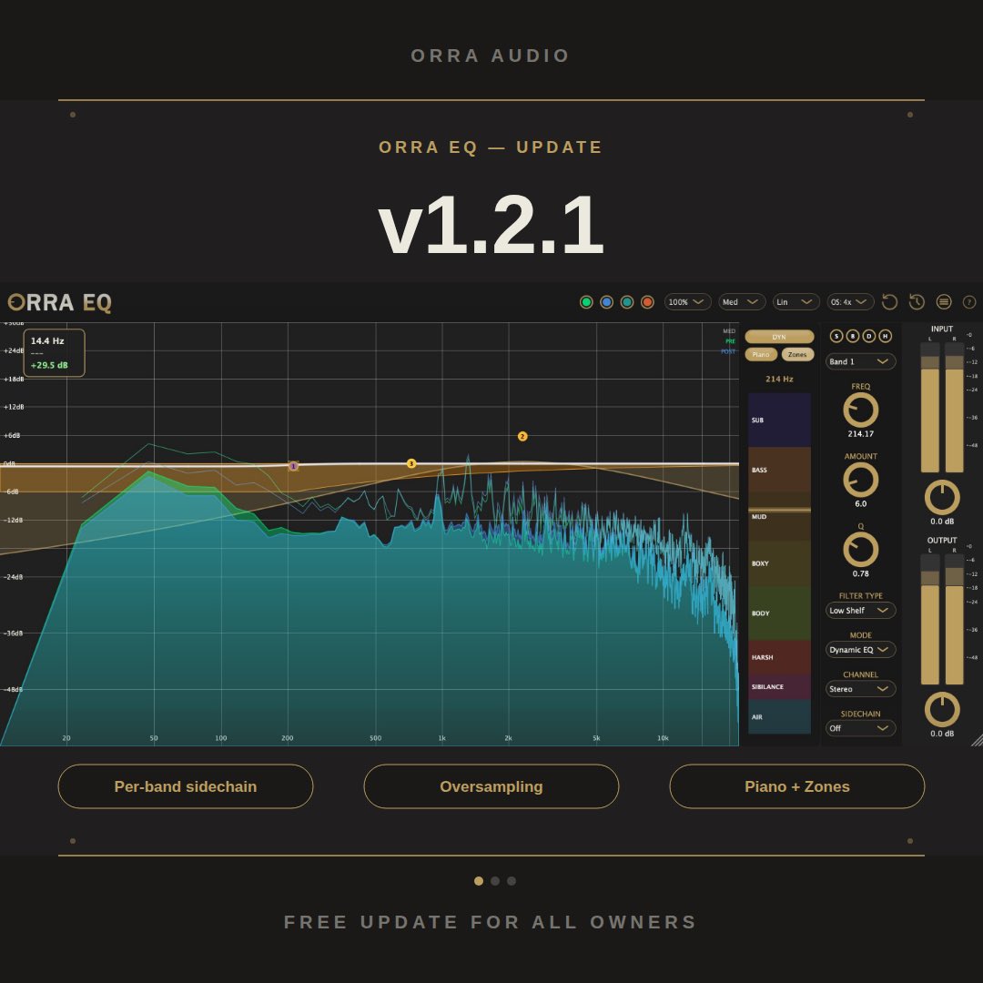Click the orange-red preset circle in toolbar
Image resolution: width=983 pixels, height=983 pixels.
click(647, 302)
